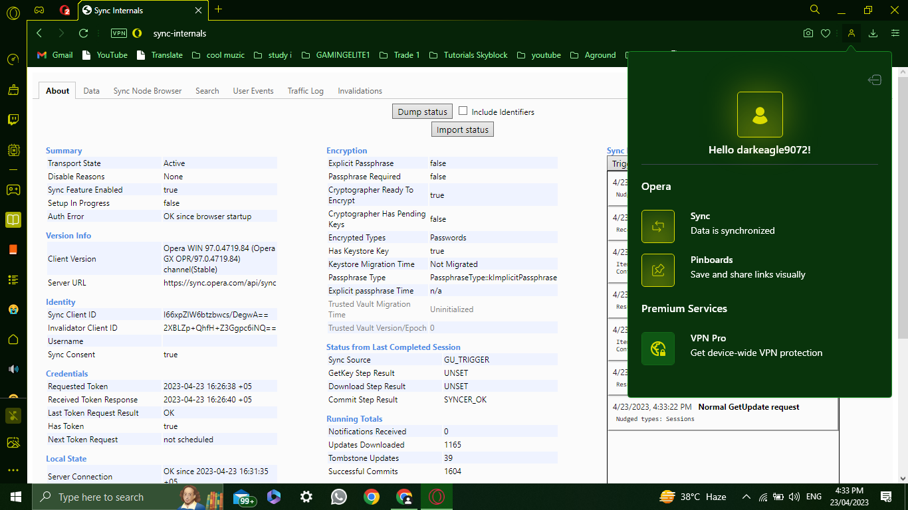Open the picture icon in sidebar
Screen dimensions: 908x510
click(x=13, y=442)
